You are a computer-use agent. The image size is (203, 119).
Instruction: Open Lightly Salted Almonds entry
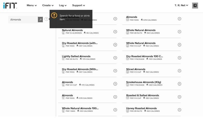tap(76, 56)
